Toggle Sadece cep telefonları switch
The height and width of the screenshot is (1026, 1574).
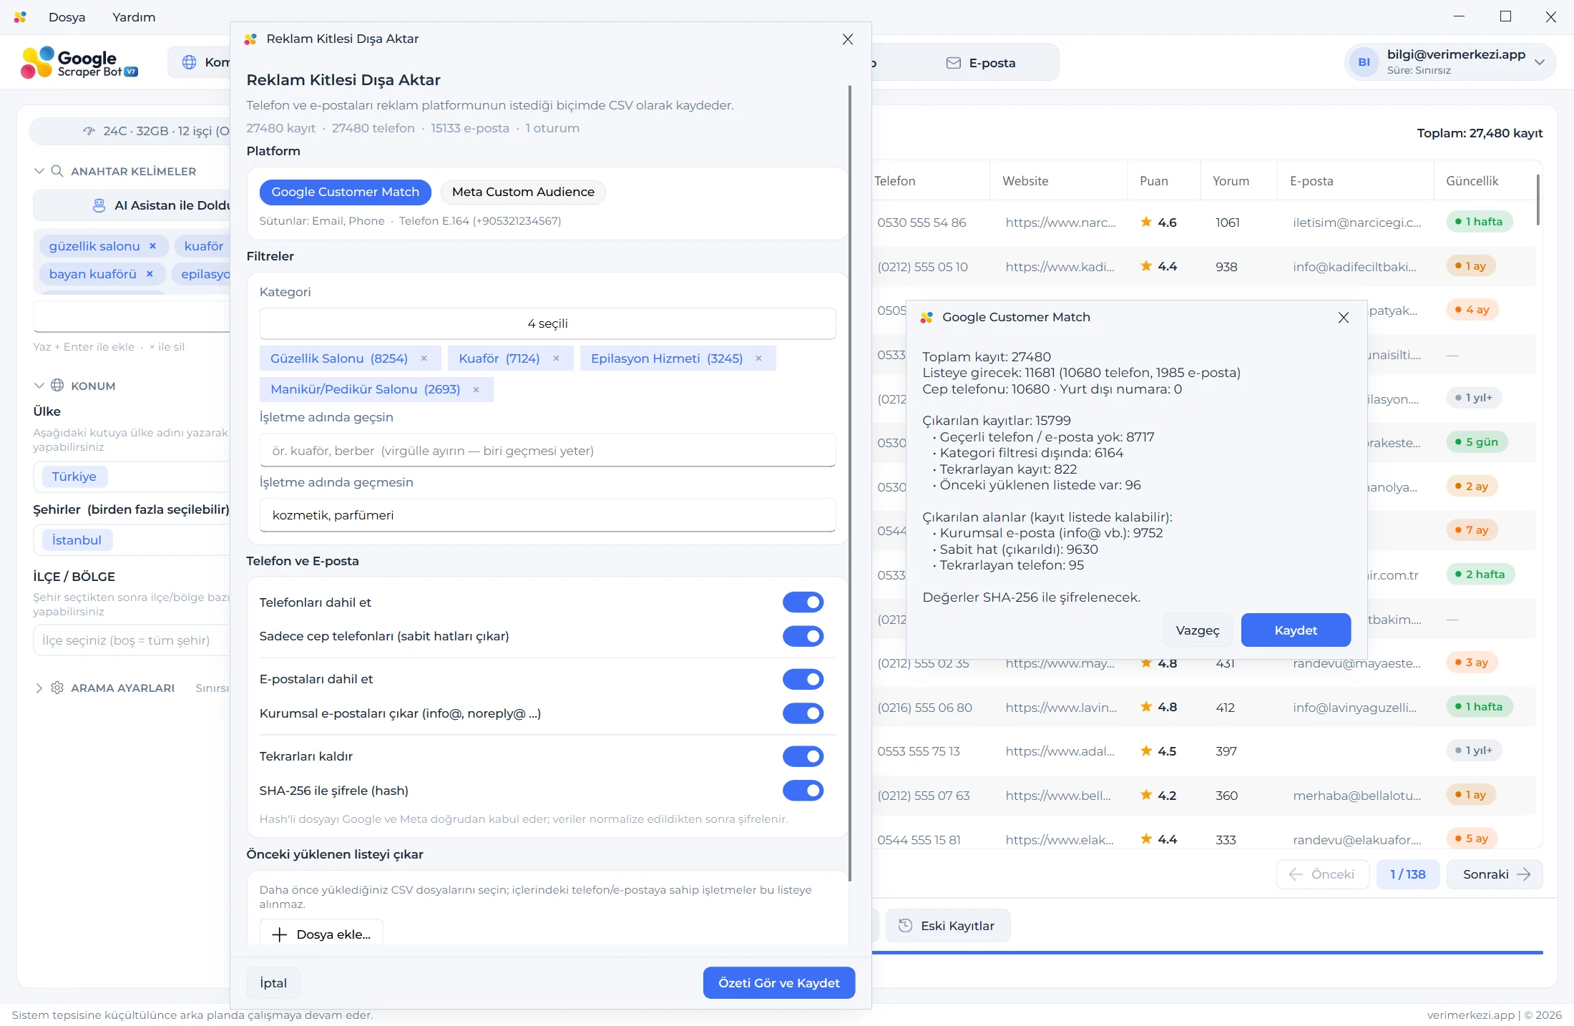[x=803, y=636]
